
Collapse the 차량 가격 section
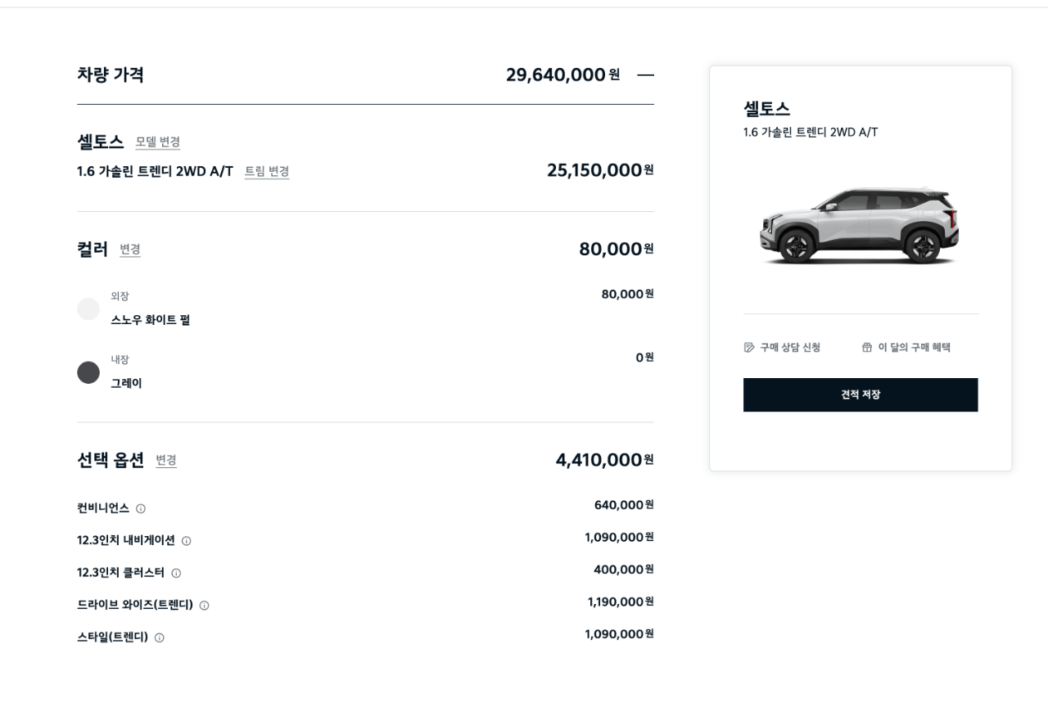(645, 75)
